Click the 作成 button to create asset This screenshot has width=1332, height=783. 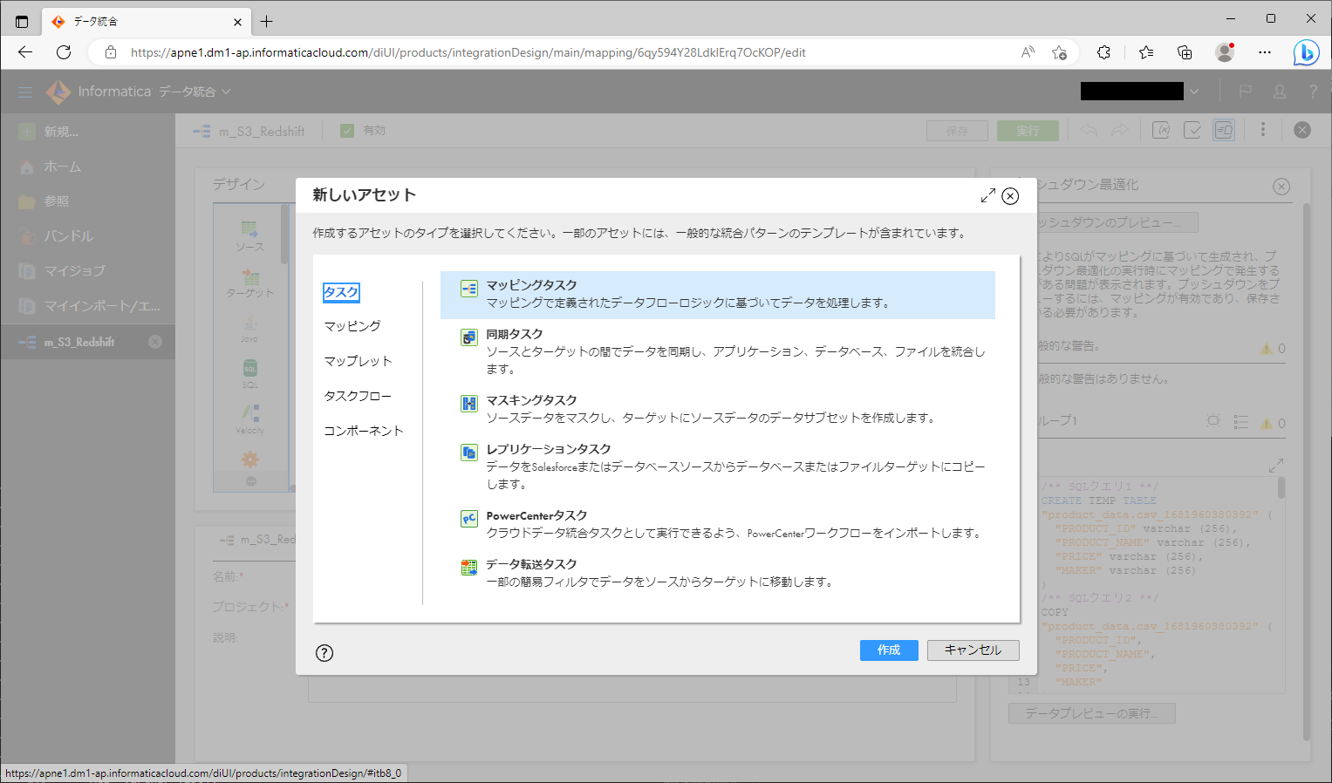[x=889, y=650]
